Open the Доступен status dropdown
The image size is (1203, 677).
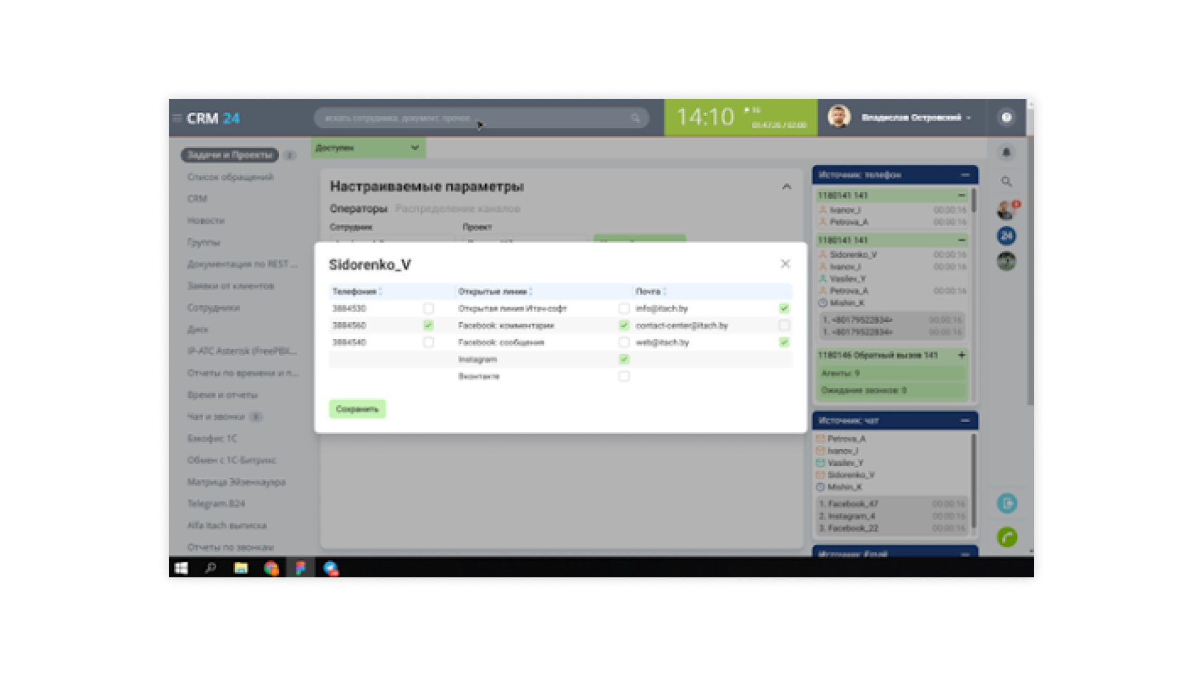pyautogui.click(x=368, y=148)
